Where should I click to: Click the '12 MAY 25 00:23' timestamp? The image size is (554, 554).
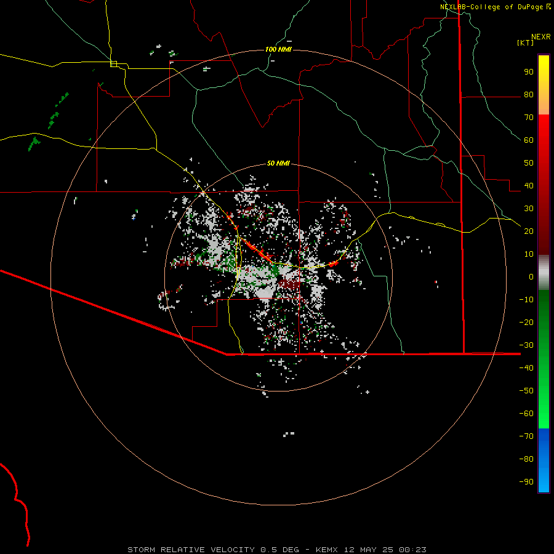[384, 550]
